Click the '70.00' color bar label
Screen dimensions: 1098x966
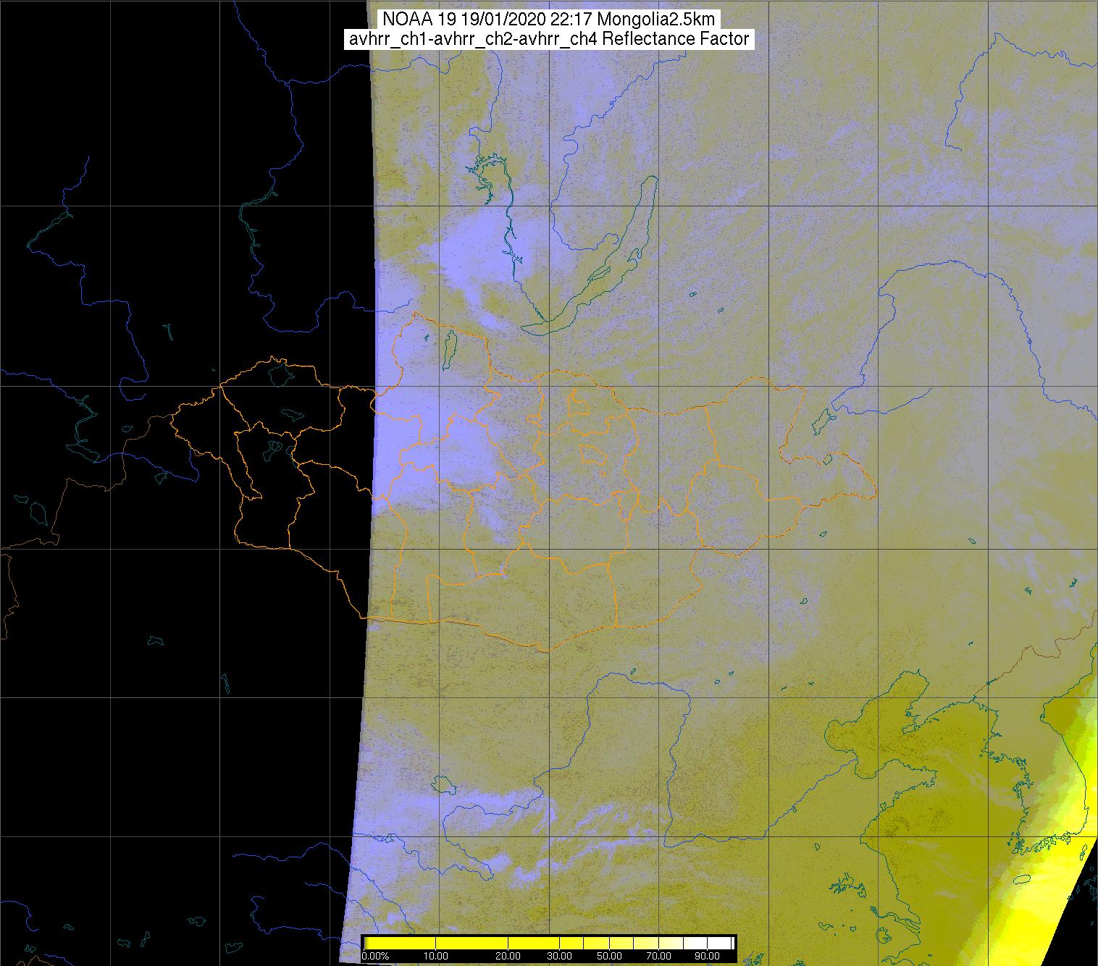point(658,956)
